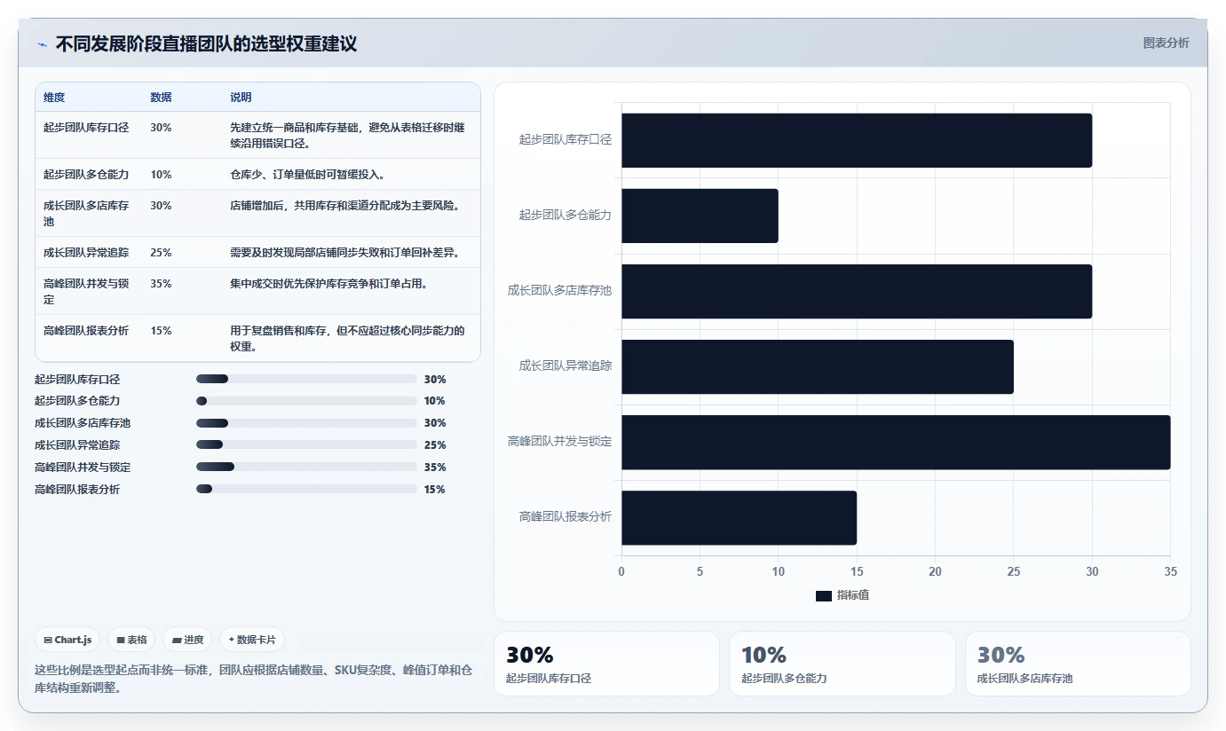Click the chart y-axis label 成长团队多店库存池
The image size is (1226, 731).
(559, 290)
